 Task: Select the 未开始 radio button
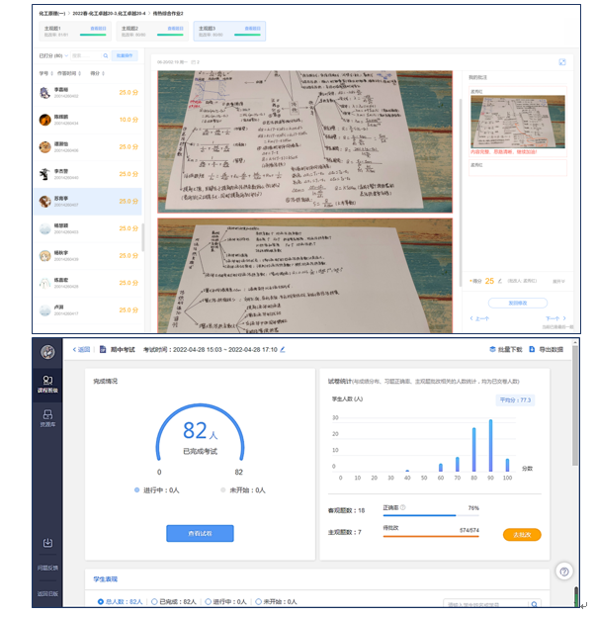(x=258, y=601)
